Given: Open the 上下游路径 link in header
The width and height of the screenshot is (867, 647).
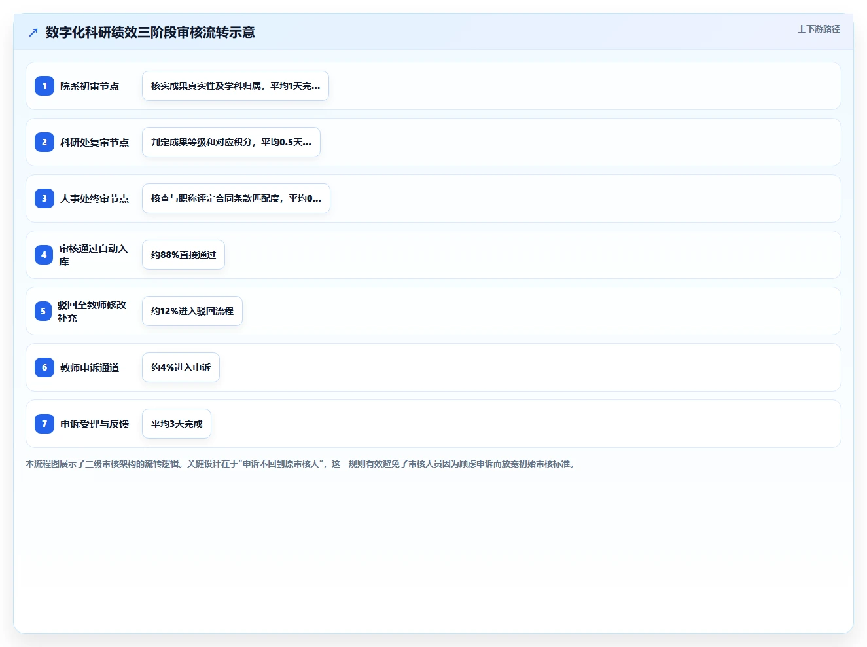Looking at the screenshot, I should click(x=819, y=29).
